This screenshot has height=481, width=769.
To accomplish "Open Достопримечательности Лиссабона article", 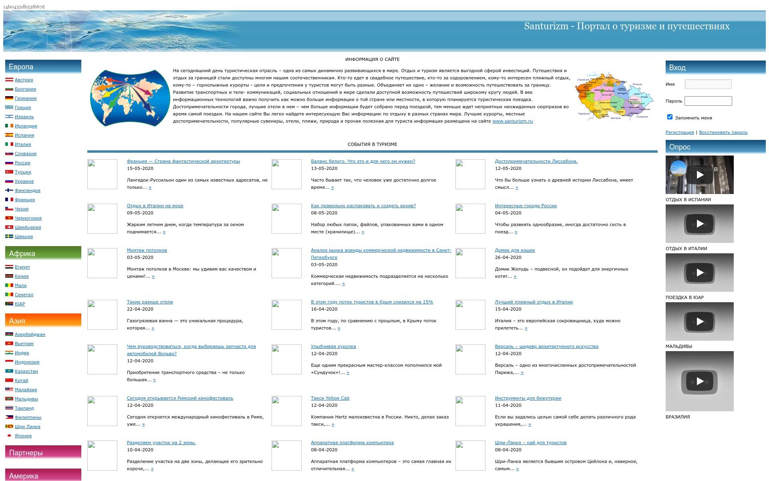I will 536,161.
